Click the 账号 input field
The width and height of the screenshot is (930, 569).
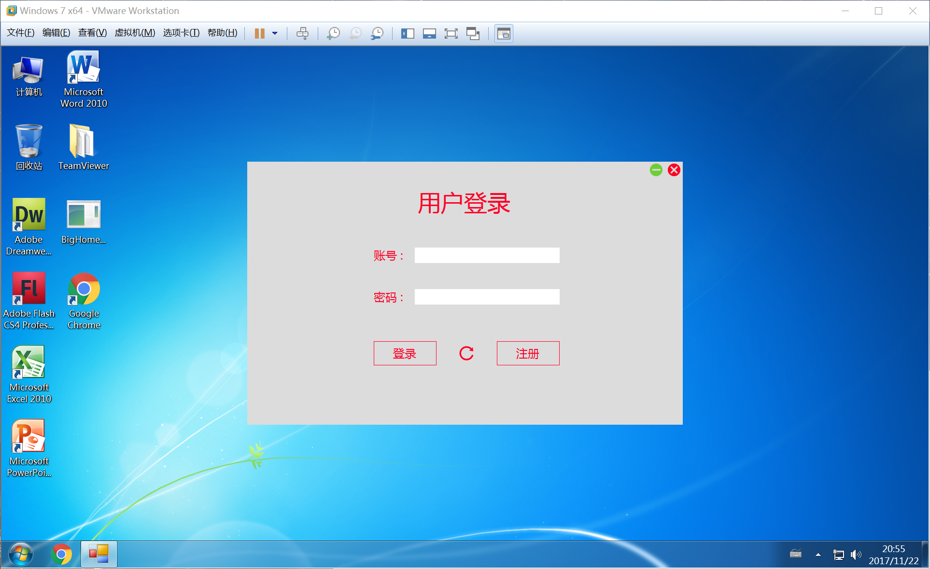click(x=487, y=255)
